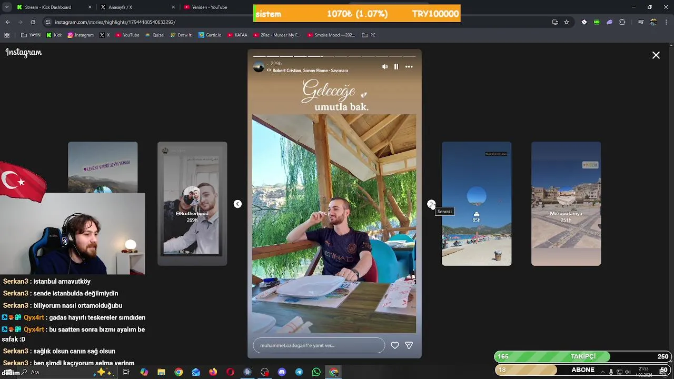This screenshot has height=379, width=674.
Task: Open the YouTube bookmark
Action: [127, 35]
